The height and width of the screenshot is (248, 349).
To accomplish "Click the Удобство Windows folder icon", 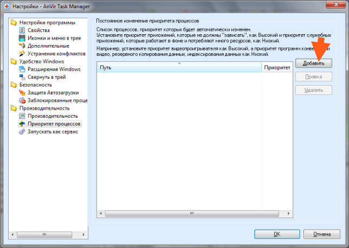I will 14,61.
